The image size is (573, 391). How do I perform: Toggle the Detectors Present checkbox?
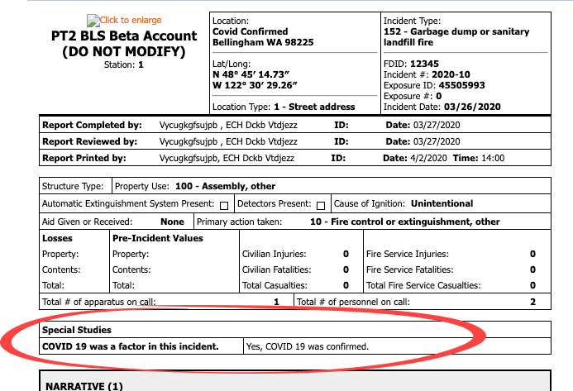tap(320, 204)
